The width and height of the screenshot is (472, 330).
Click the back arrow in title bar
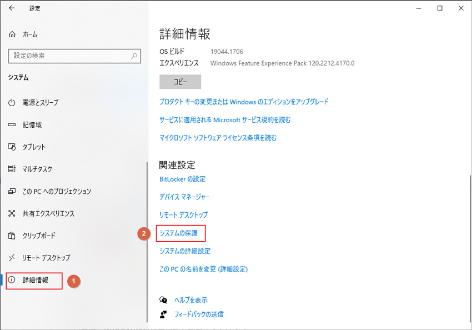point(12,8)
